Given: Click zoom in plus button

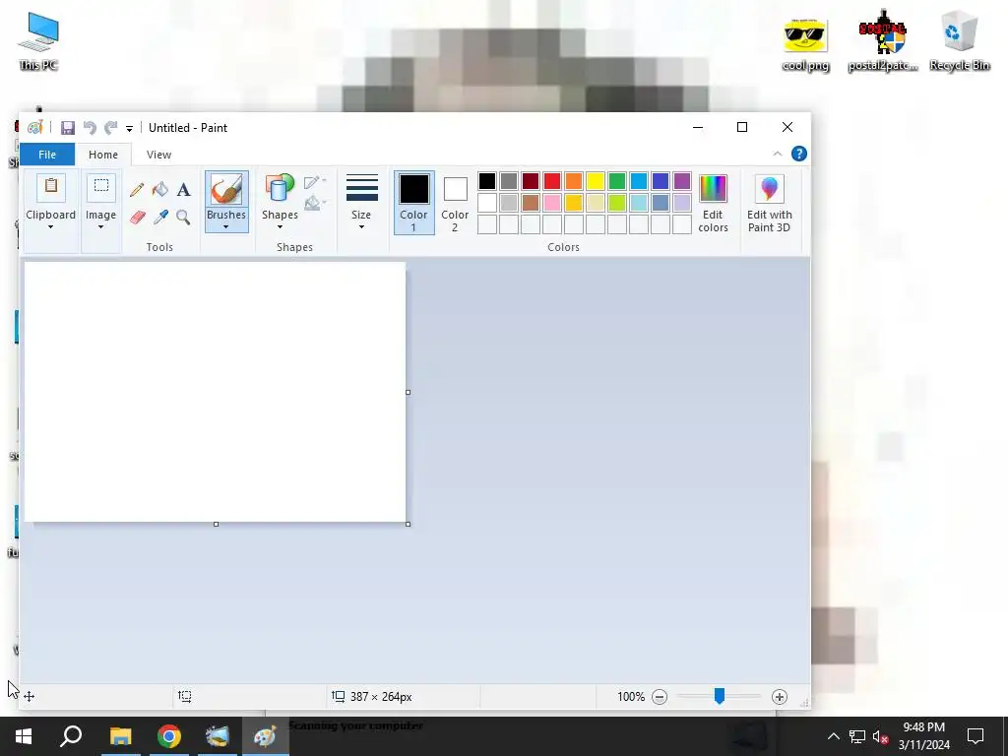Looking at the screenshot, I should pyautogui.click(x=780, y=697).
